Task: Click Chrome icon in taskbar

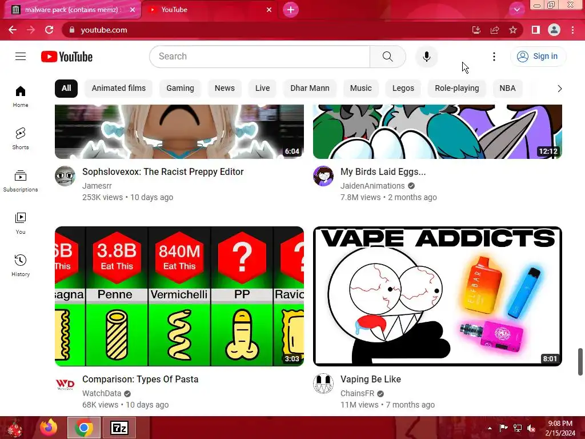Action: point(84,428)
